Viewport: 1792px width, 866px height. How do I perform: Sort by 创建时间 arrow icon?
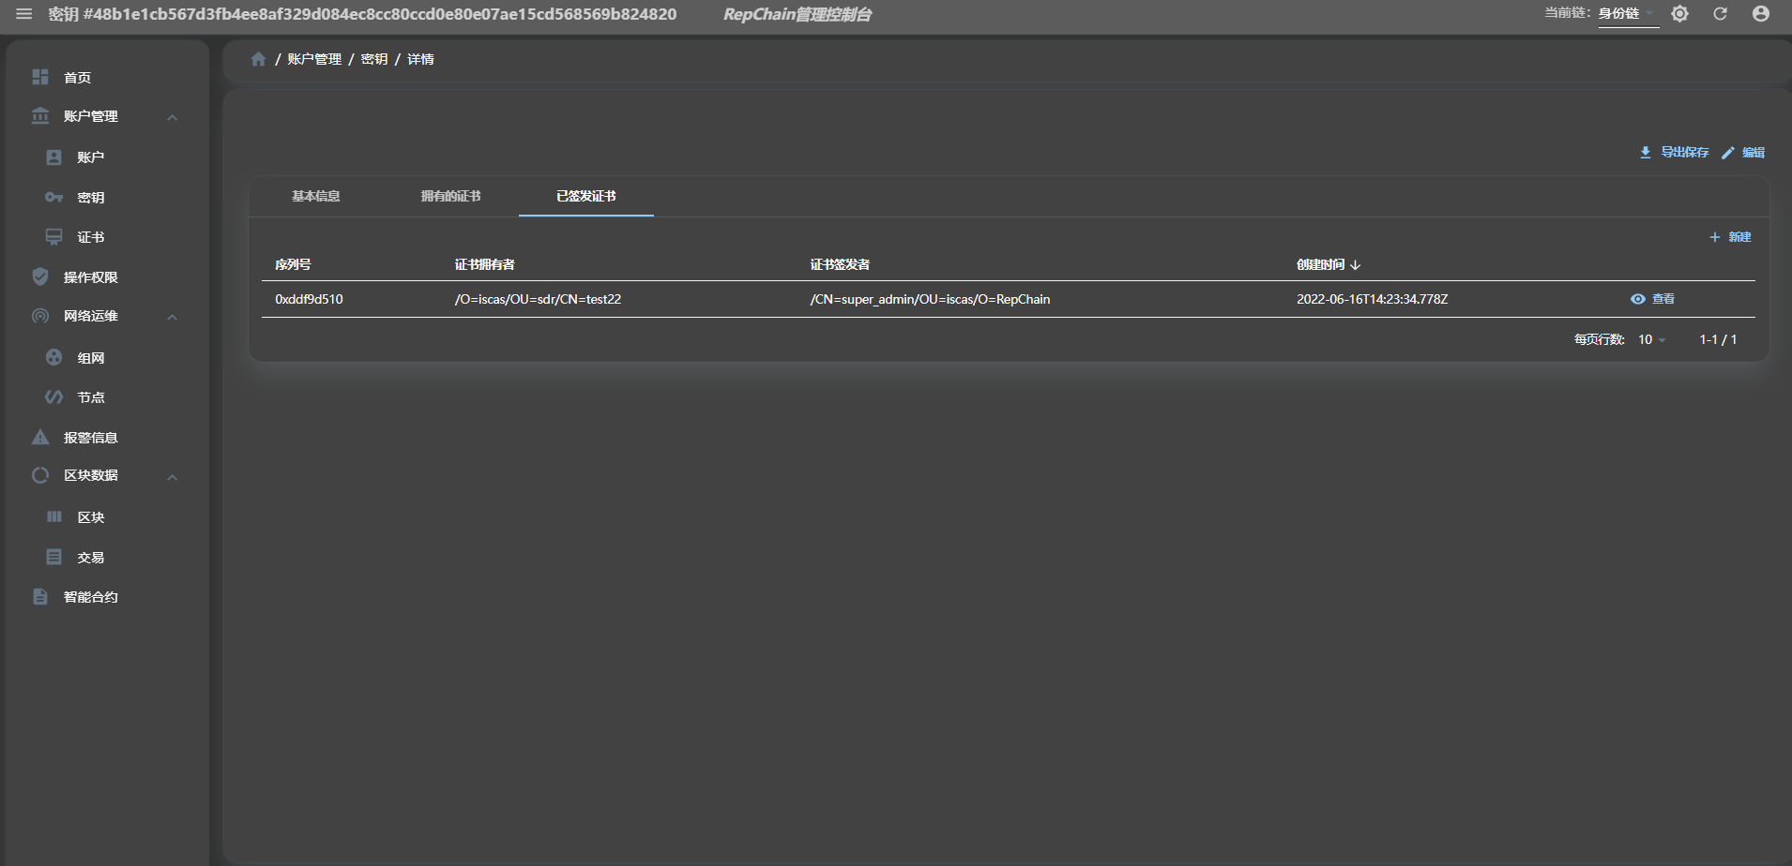[x=1355, y=265]
